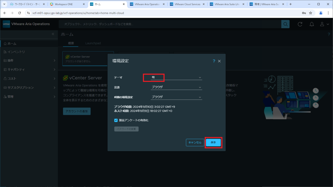Click the キャンセル button
The width and height of the screenshot is (333, 187).
(x=195, y=142)
